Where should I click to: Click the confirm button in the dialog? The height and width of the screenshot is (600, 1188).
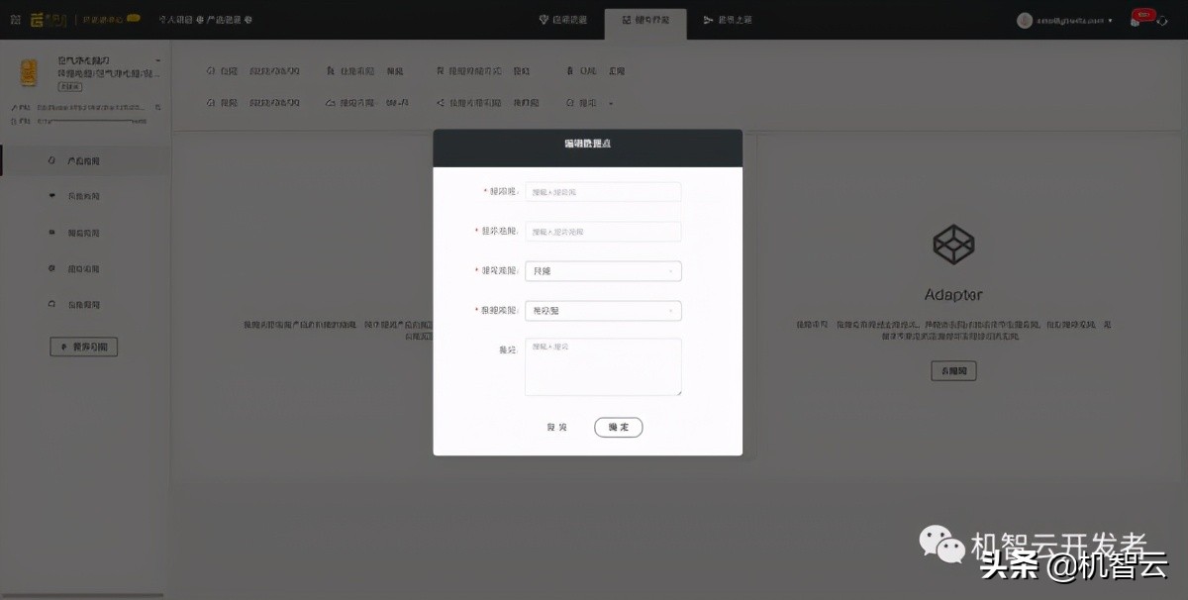pyautogui.click(x=618, y=427)
